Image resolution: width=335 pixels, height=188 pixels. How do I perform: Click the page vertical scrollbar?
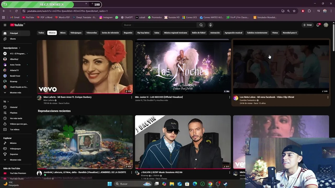coord(334,38)
